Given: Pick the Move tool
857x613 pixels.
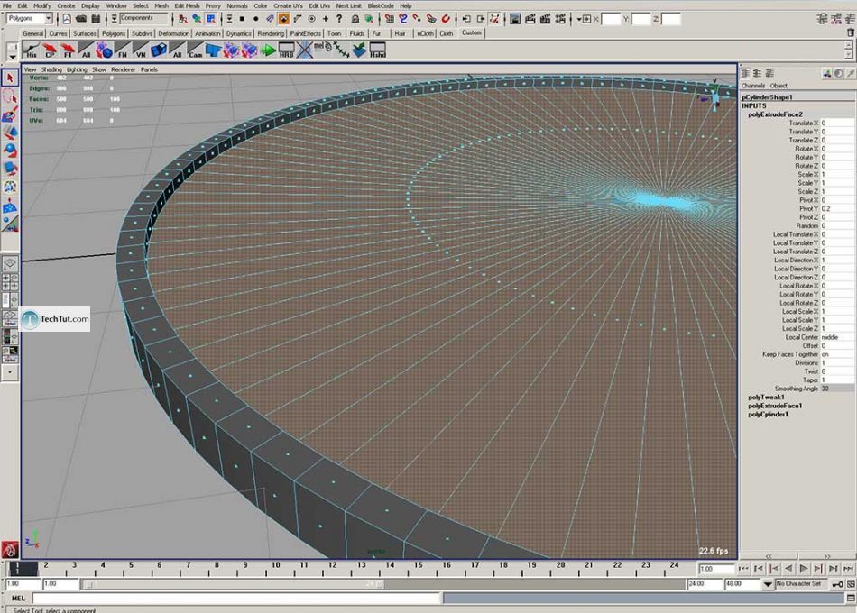Looking at the screenshot, I should (10, 133).
